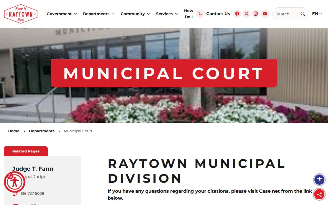Click the Raytown Municipal Division heading

197,171
